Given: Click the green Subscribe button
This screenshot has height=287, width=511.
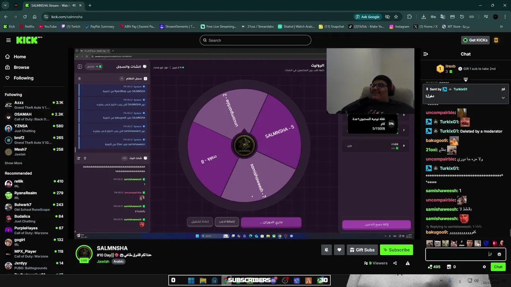Looking at the screenshot, I should click(x=396, y=250).
